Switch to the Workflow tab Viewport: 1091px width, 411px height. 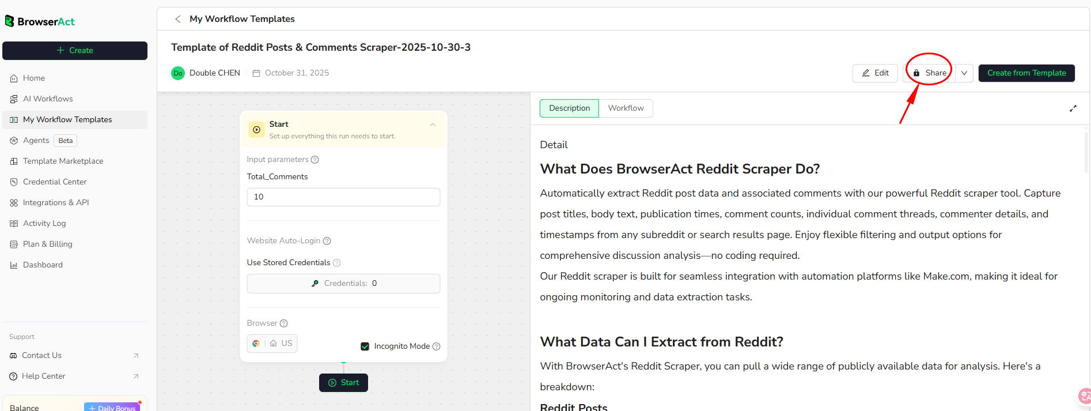[626, 108]
